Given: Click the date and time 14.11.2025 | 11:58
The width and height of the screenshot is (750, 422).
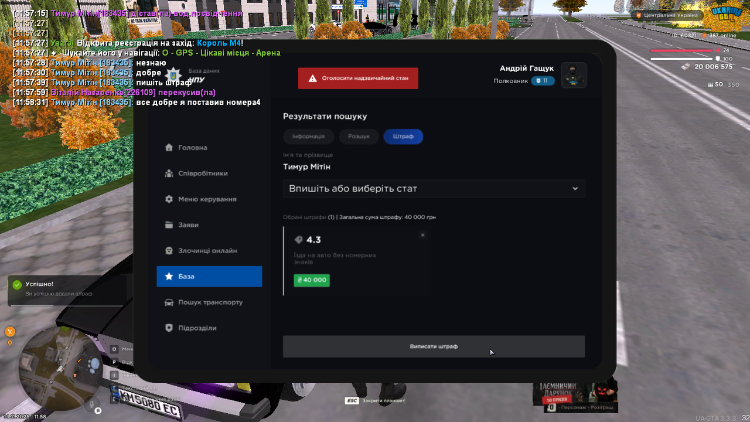Looking at the screenshot, I should point(25,417).
